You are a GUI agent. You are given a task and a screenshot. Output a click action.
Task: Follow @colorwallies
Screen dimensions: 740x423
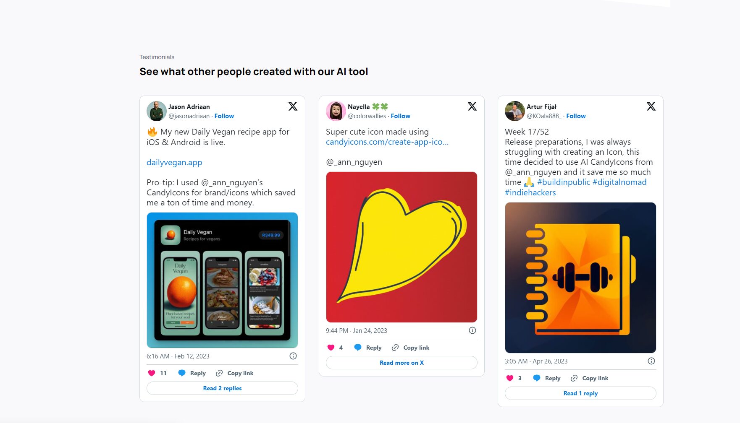click(x=401, y=116)
